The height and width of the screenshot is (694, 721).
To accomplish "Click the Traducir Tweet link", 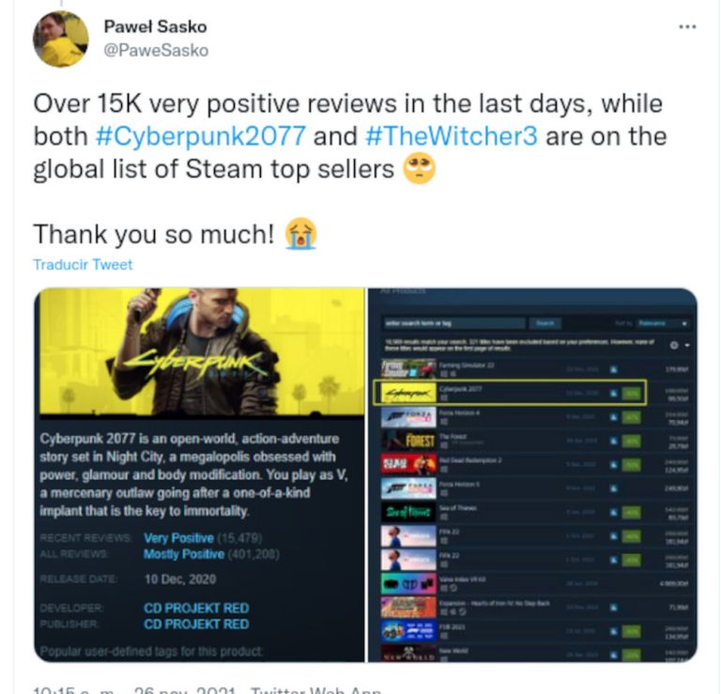I will (x=83, y=265).
